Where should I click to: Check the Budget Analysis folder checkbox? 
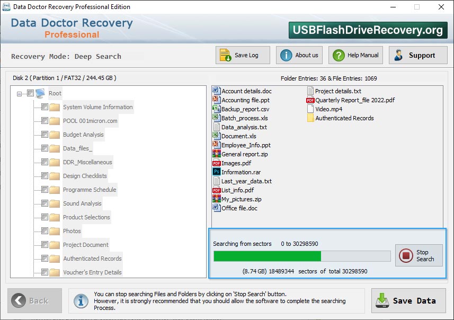point(44,135)
